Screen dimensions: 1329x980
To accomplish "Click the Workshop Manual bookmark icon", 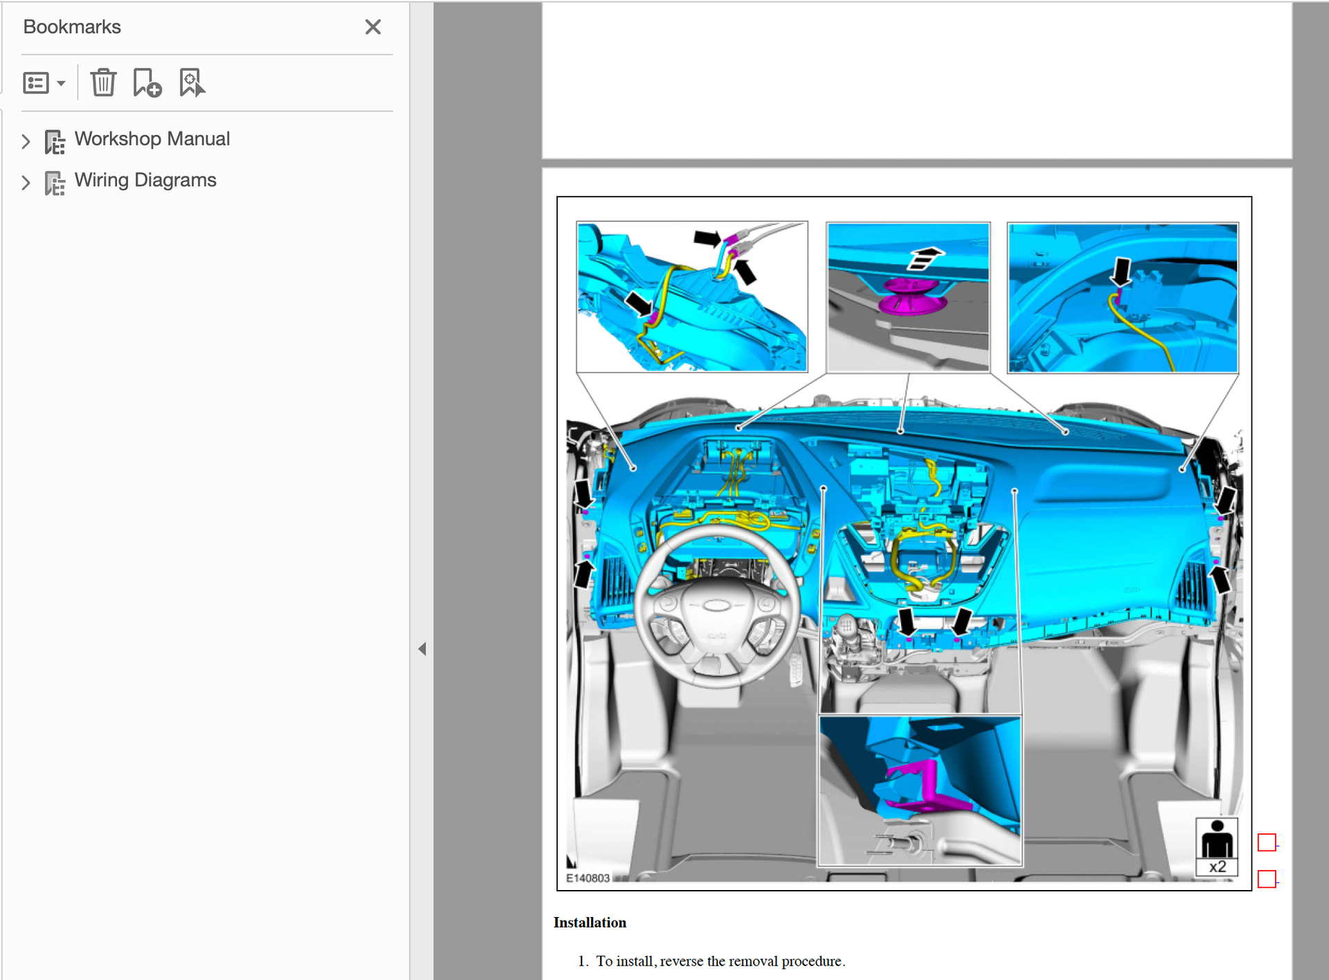I will coord(55,141).
